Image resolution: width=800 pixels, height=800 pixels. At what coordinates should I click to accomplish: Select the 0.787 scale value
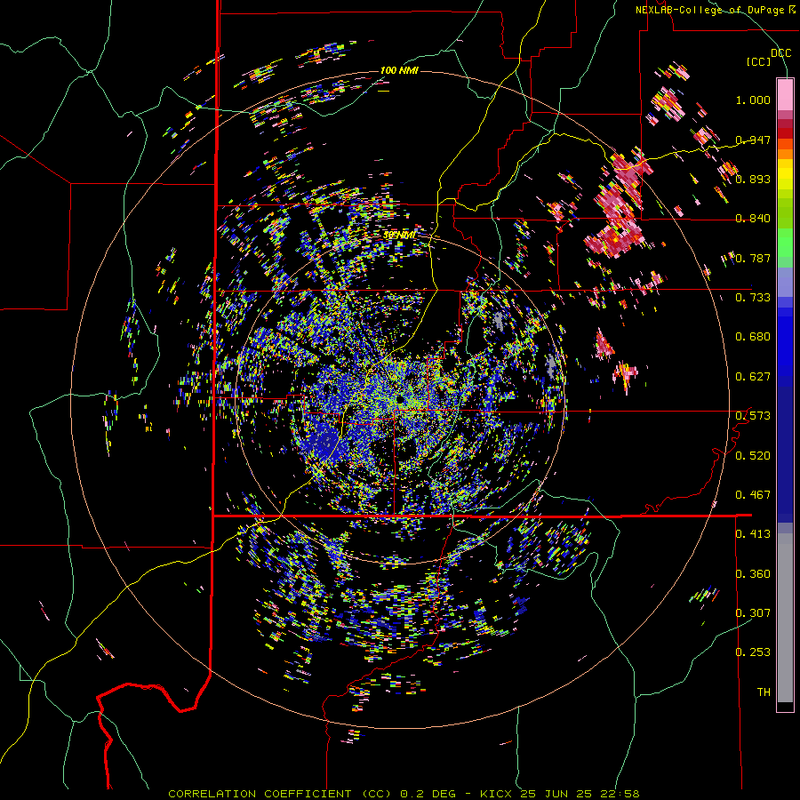(x=753, y=258)
